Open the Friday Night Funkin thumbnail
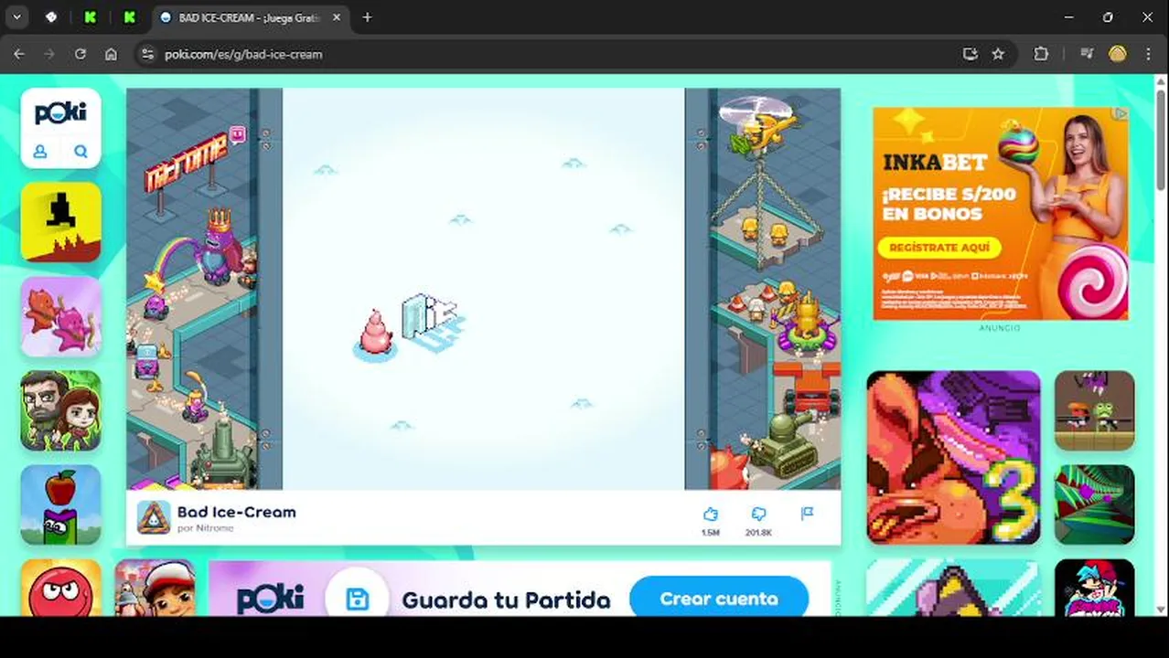1169x658 pixels. tap(1094, 589)
